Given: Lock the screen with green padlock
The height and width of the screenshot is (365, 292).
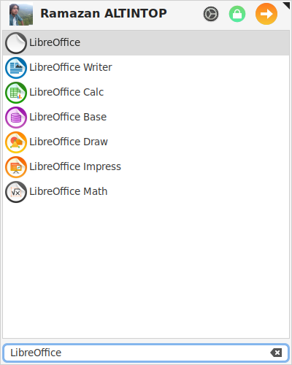Looking at the screenshot, I should pos(237,14).
